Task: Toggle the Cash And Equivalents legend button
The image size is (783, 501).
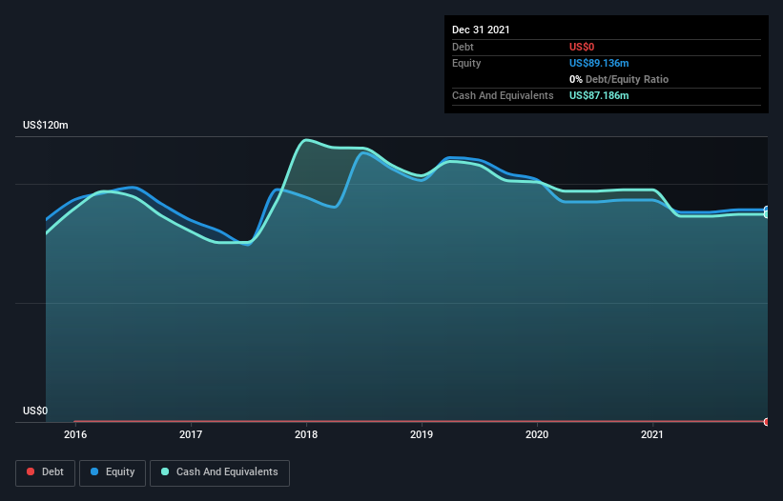Action: (219, 472)
